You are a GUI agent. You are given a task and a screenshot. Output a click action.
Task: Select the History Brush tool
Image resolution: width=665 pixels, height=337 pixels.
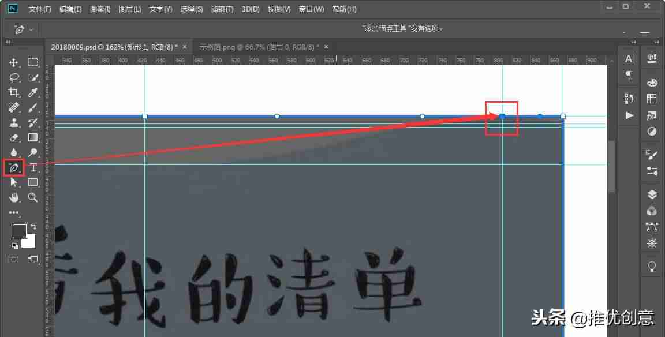pyautogui.click(x=33, y=122)
